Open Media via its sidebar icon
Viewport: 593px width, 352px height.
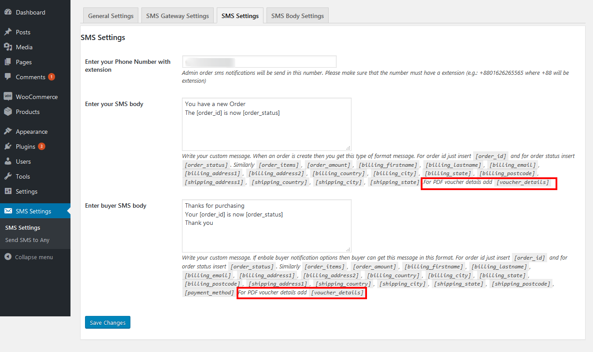[8, 47]
